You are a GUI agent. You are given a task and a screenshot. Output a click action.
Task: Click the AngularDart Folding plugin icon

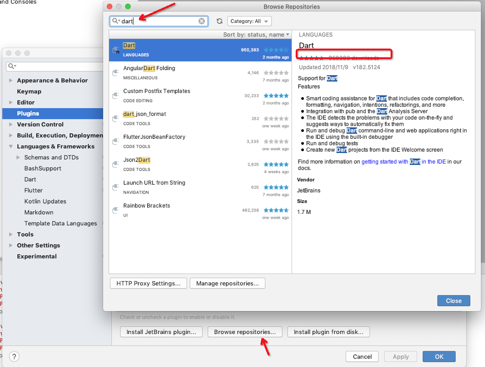tap(116, 73)
